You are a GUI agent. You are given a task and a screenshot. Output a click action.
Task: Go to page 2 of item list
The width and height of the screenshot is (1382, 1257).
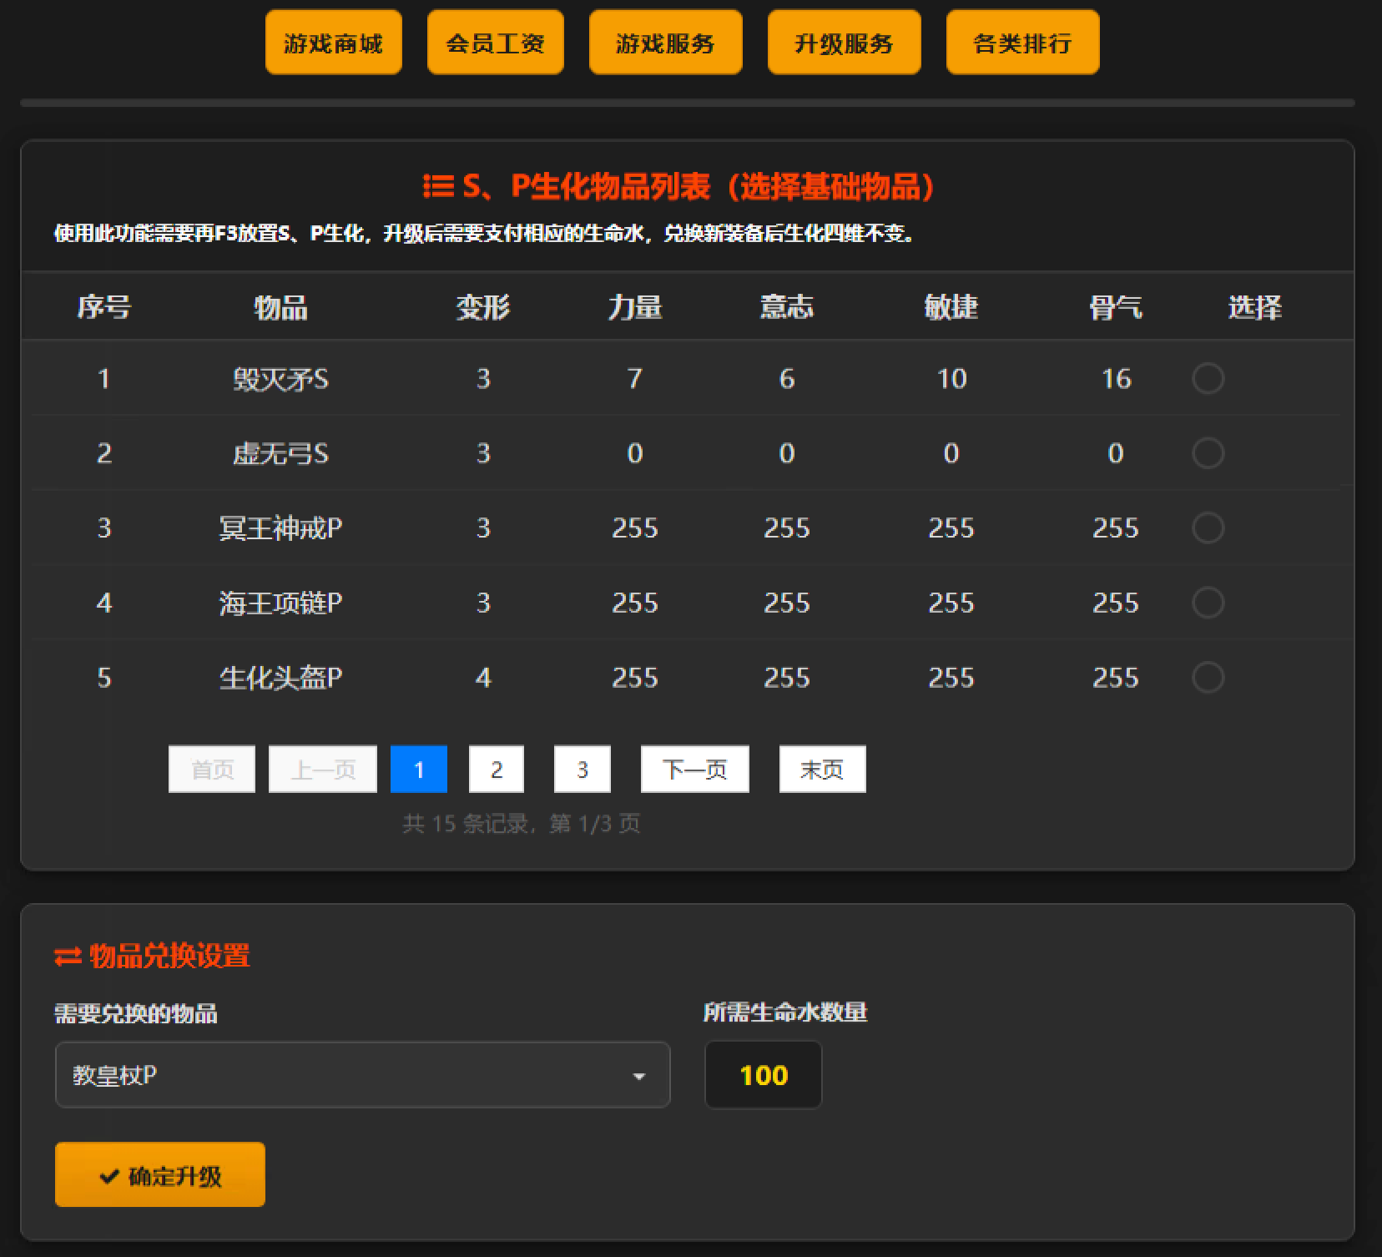[497, 769]
